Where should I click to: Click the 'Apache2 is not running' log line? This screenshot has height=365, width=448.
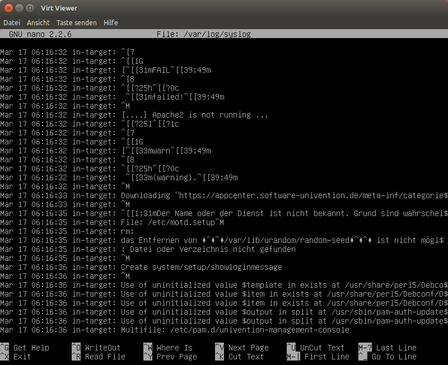(194, 115)
